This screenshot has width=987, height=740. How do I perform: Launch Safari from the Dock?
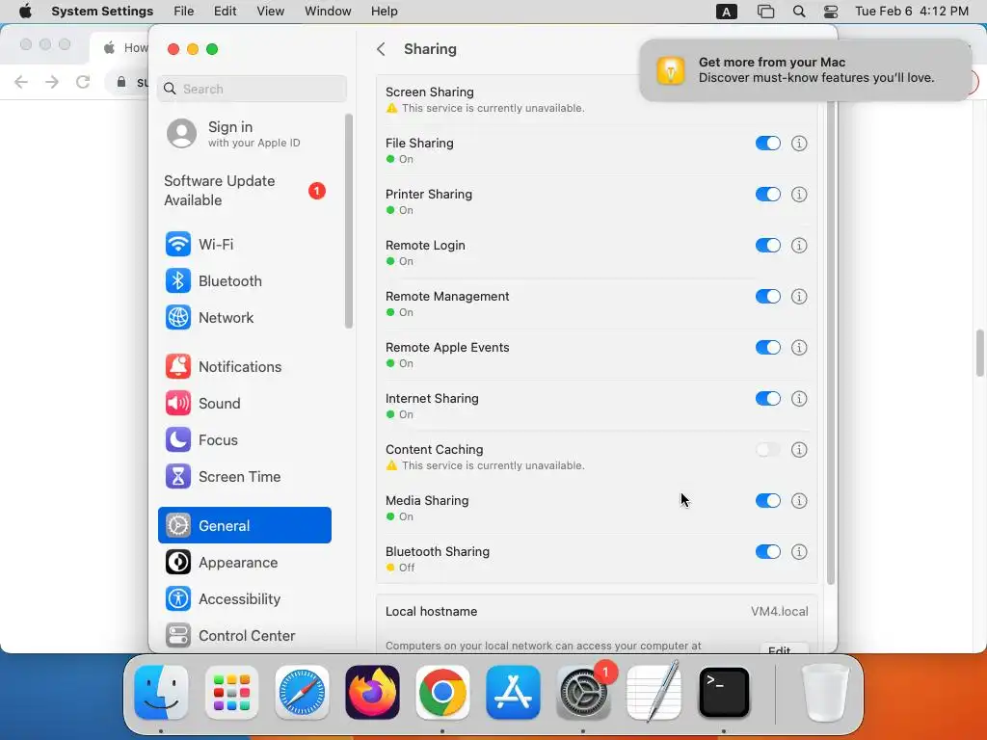[x=302, y=692]
